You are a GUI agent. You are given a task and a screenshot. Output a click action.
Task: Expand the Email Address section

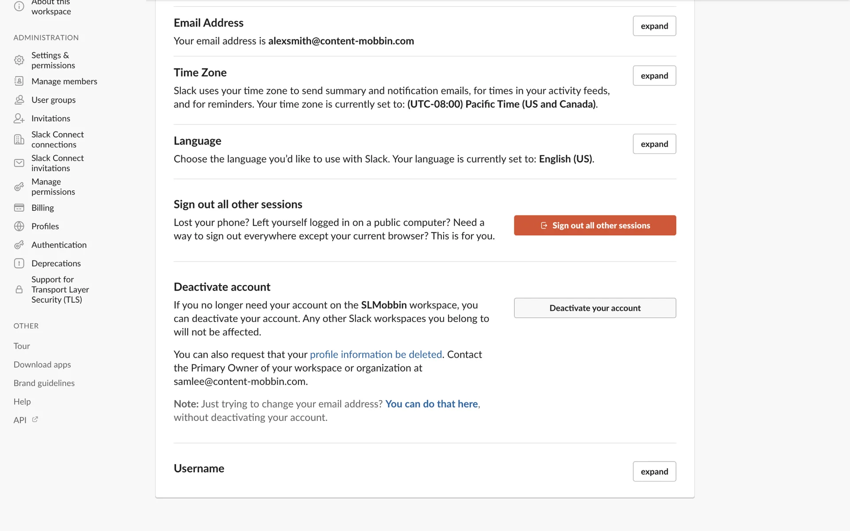coord(654,26)
